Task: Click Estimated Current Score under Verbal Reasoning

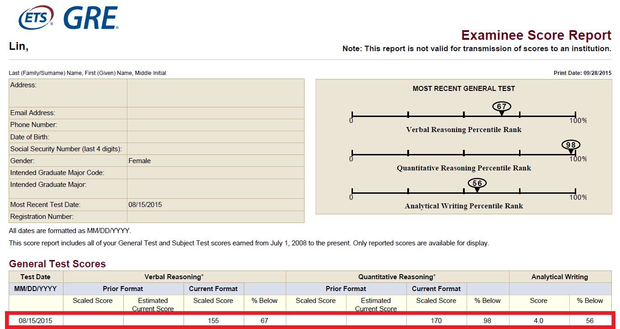Action: [153, 304]
